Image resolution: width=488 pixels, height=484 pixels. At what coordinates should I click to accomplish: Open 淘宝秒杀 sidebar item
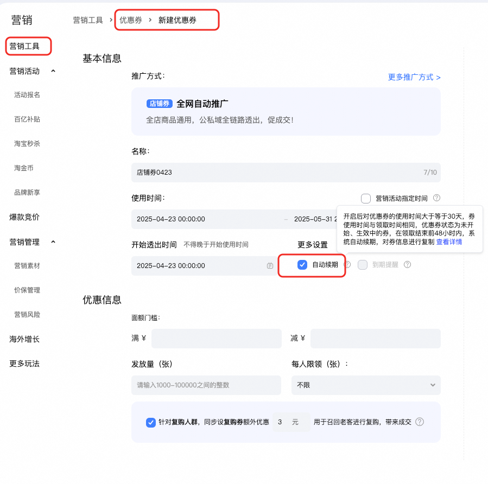coord(27,144)
